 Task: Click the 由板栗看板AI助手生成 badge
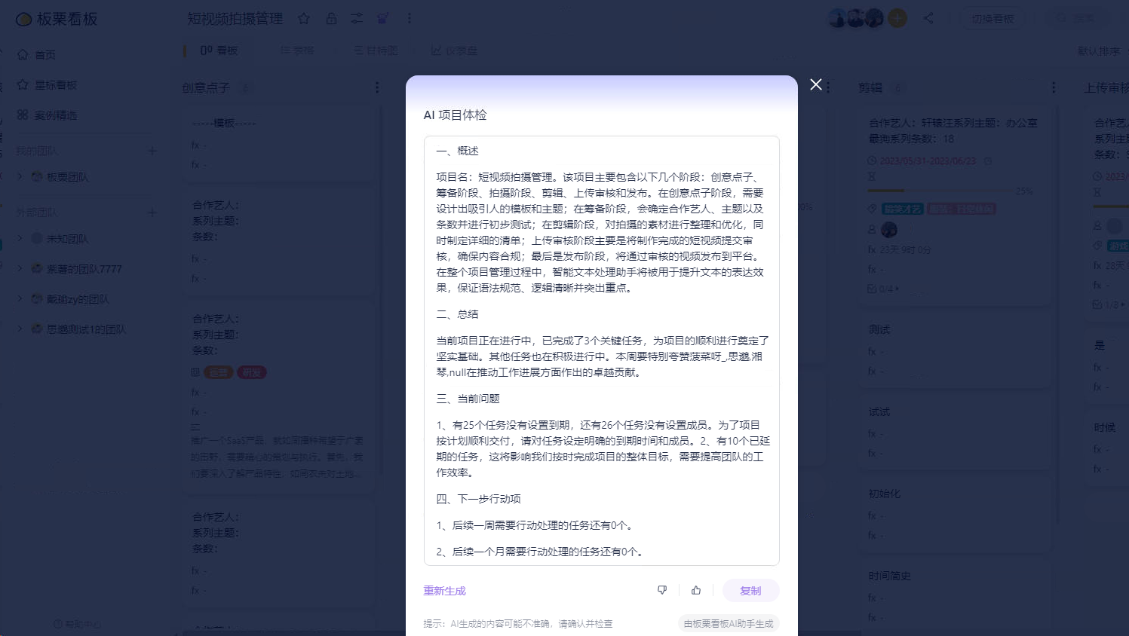click(x=729, y=624)
